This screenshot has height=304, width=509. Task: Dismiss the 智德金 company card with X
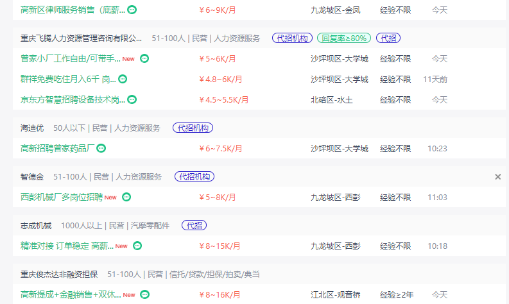[497, 177]
